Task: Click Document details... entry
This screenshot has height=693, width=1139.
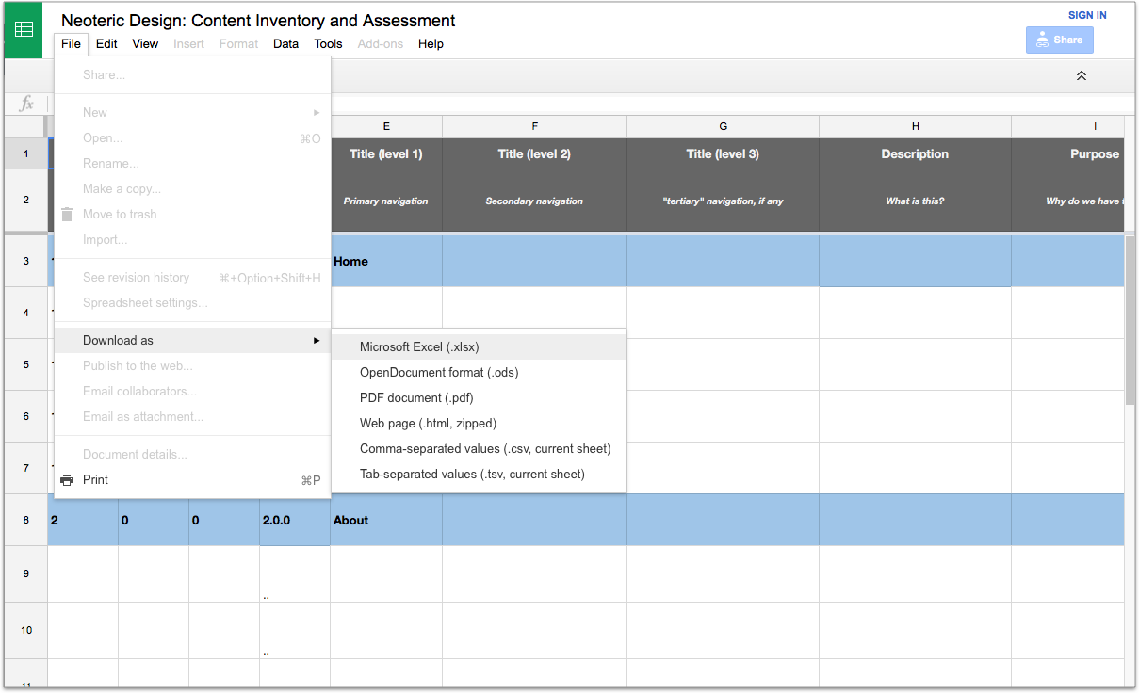Action: (x=192, y=454)
